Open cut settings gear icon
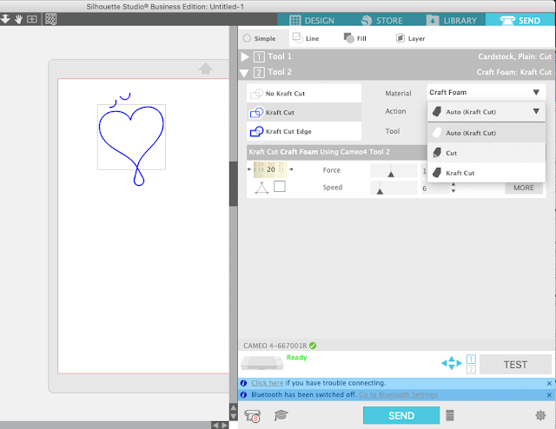 540,415
